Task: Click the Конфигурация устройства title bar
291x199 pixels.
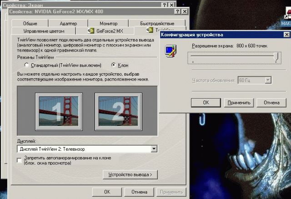Action: (222, 35)
